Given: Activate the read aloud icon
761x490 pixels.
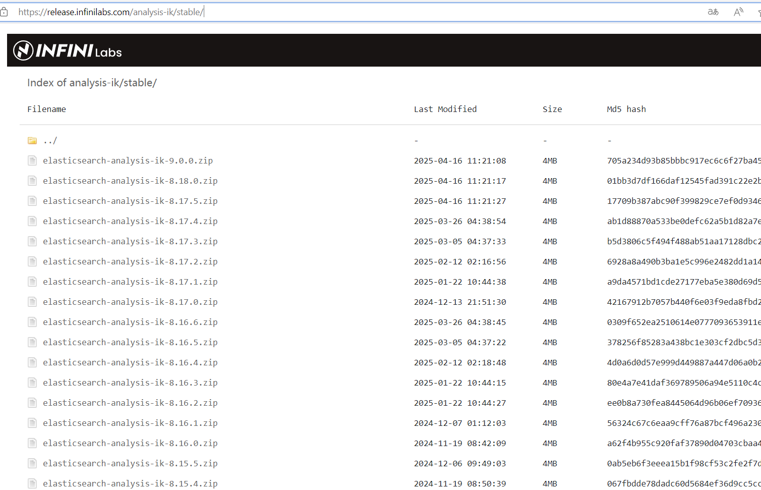Looking at the screenshot, I should point(738,12).
